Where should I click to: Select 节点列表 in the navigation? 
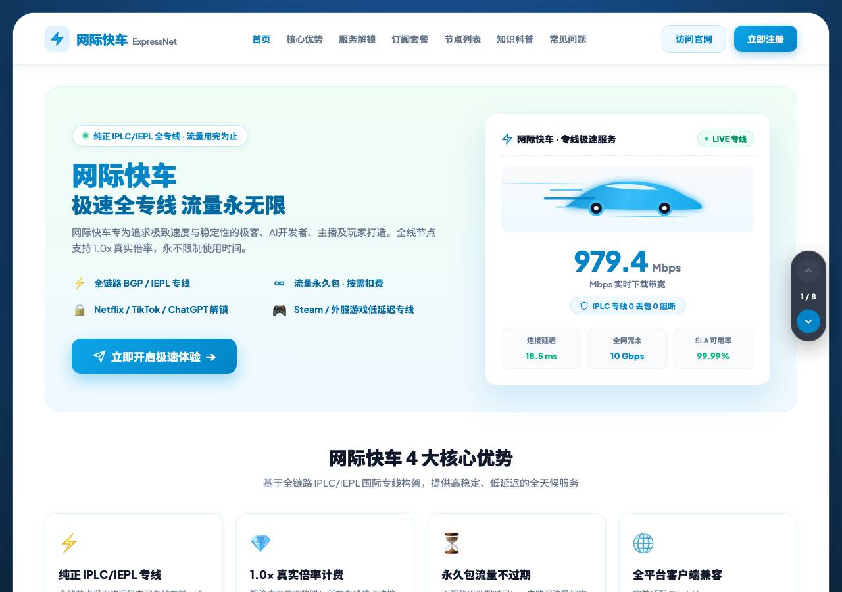click(x=462, y=39)
